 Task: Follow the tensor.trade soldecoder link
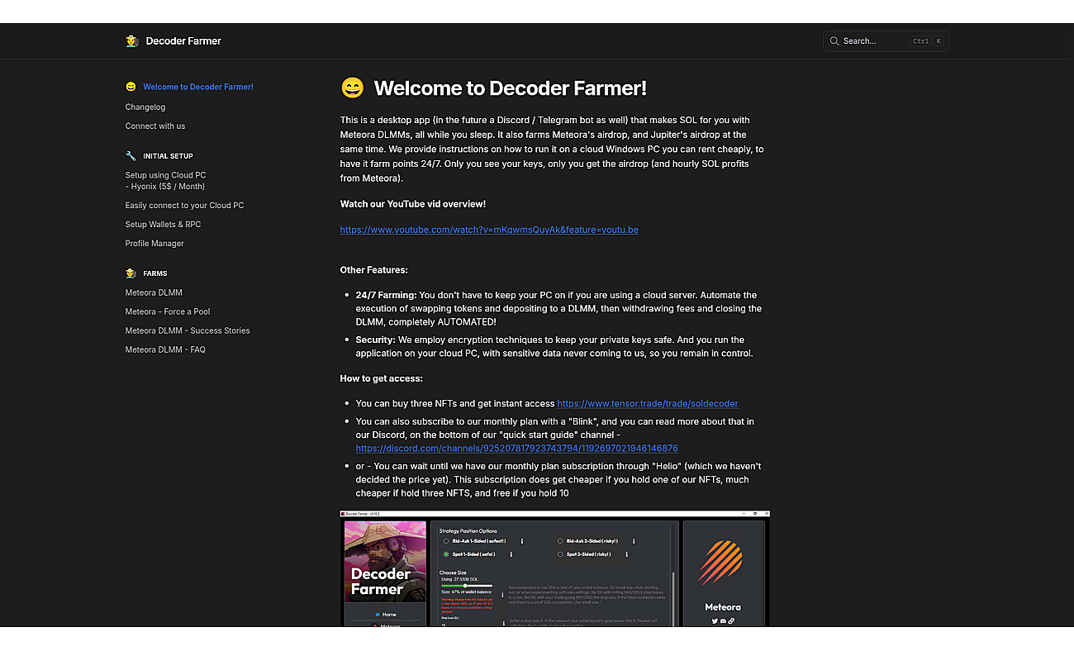coord(648,404)
